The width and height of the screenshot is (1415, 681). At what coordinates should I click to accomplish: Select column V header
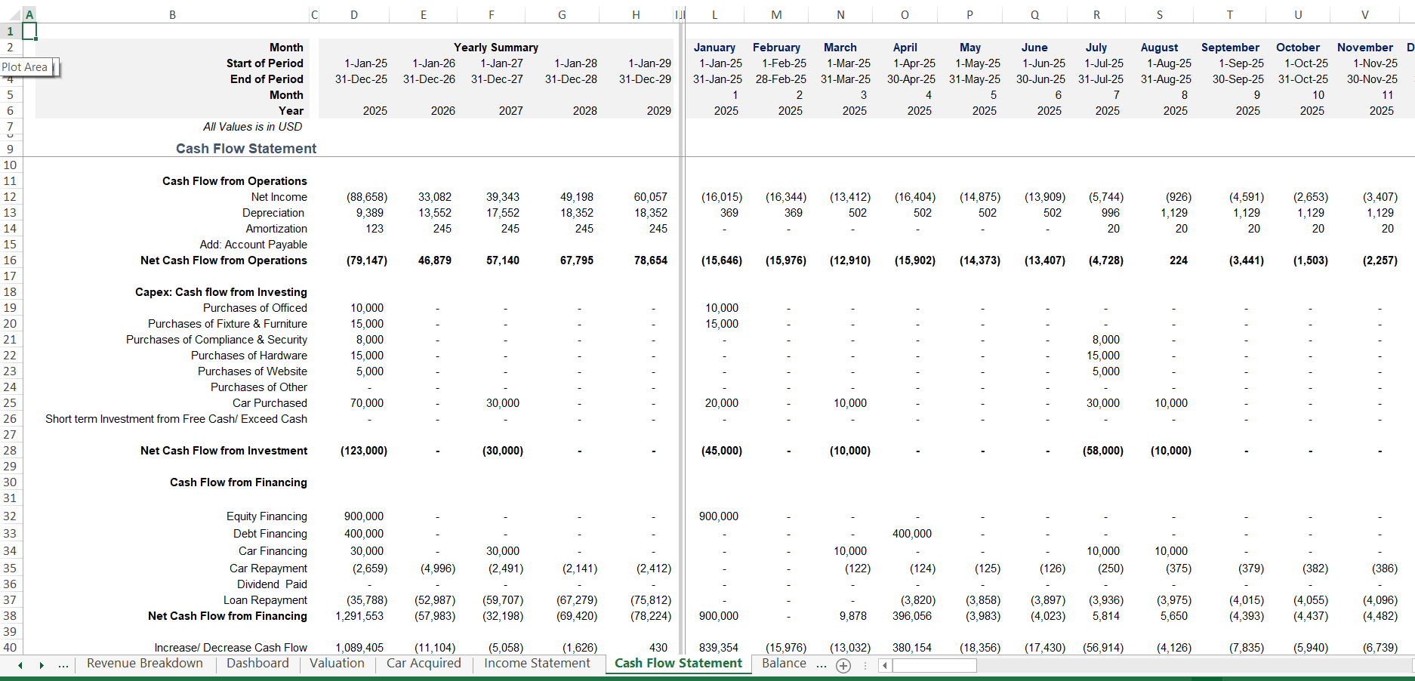point(1365,14)
